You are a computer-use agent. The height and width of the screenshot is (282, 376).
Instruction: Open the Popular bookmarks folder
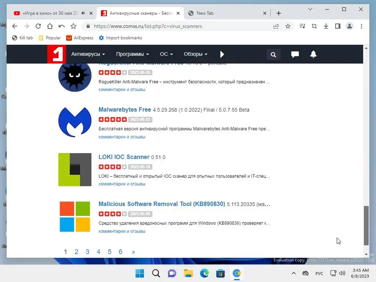(x=50, y=38)
